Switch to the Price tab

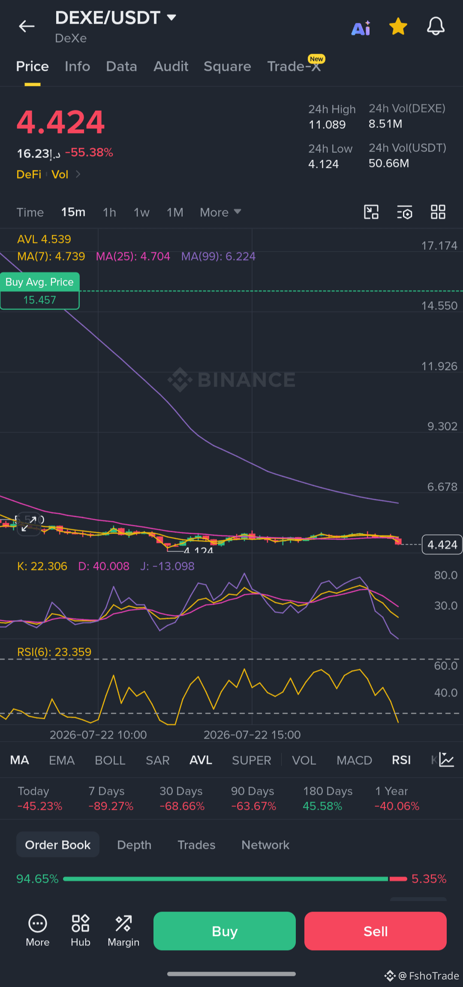click(x=33, y=67)
